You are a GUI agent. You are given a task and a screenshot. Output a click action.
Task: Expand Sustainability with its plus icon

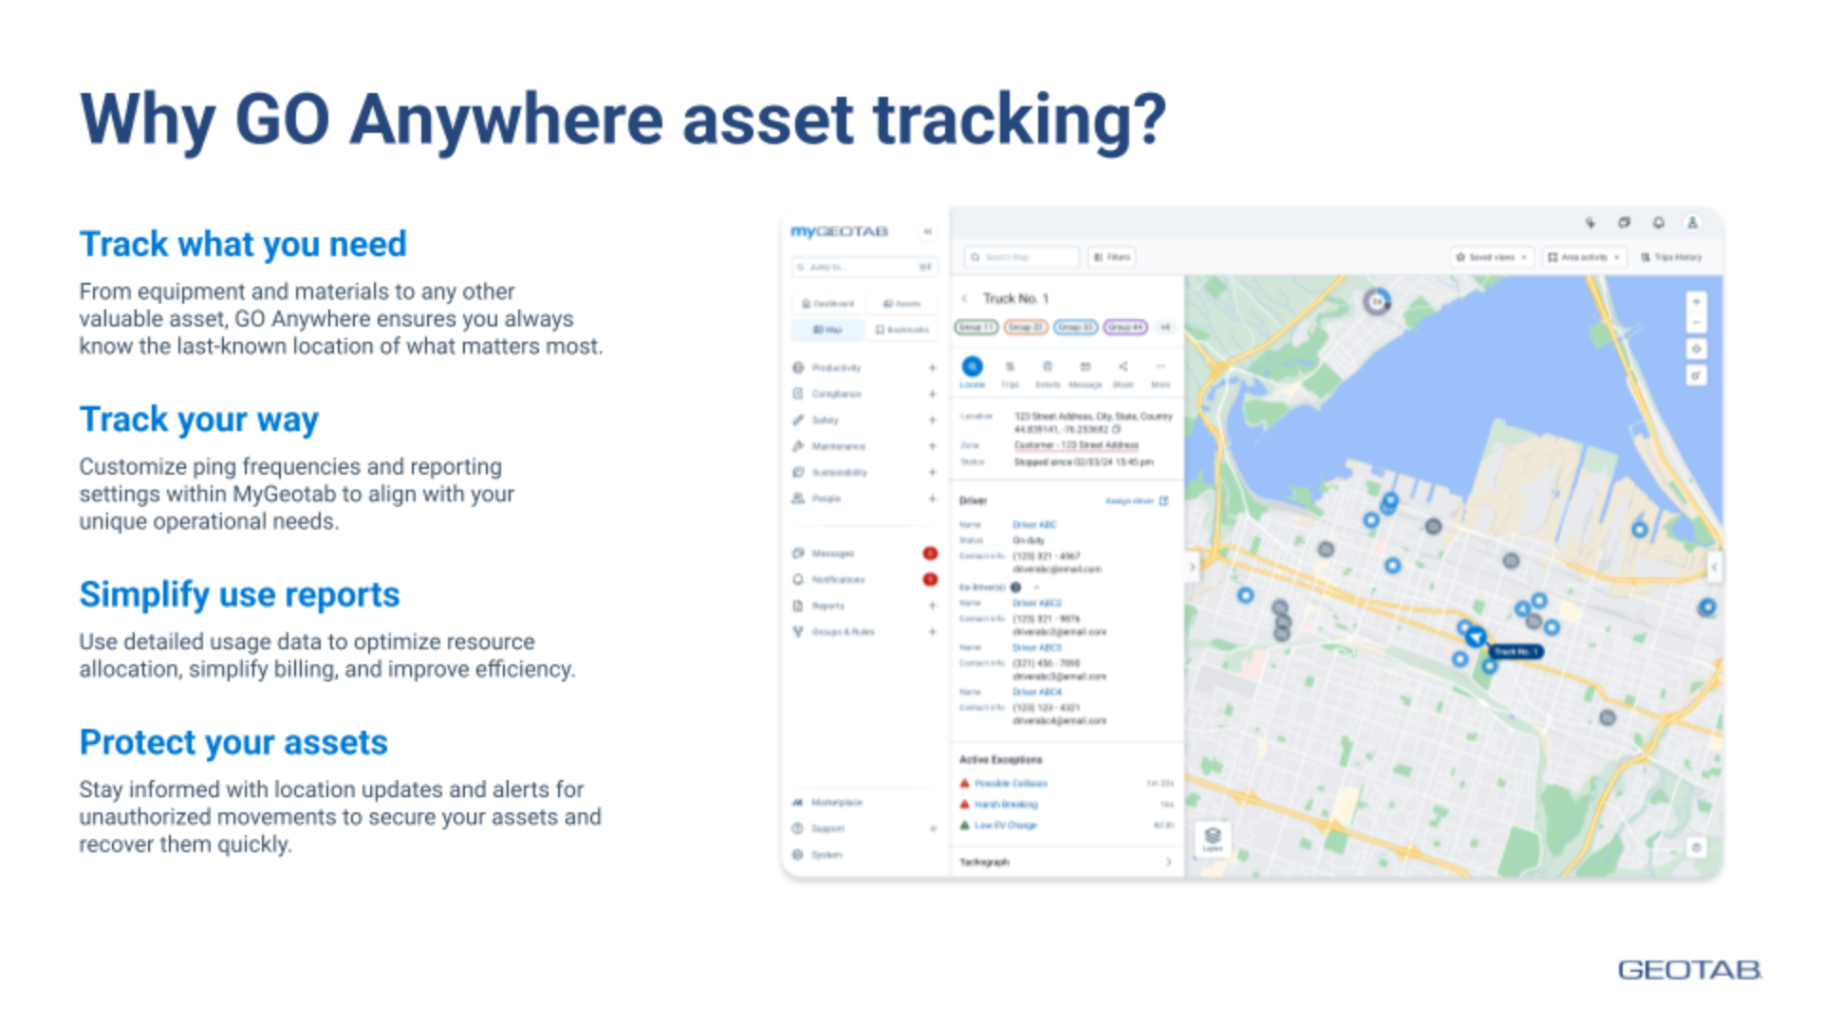coord(932,472)
